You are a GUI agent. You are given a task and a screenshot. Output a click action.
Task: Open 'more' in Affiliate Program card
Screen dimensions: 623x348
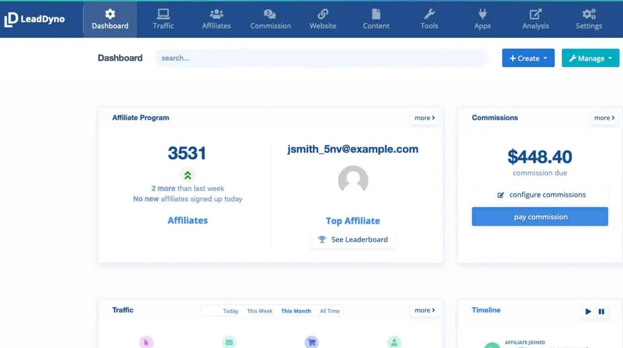(424, 118)
